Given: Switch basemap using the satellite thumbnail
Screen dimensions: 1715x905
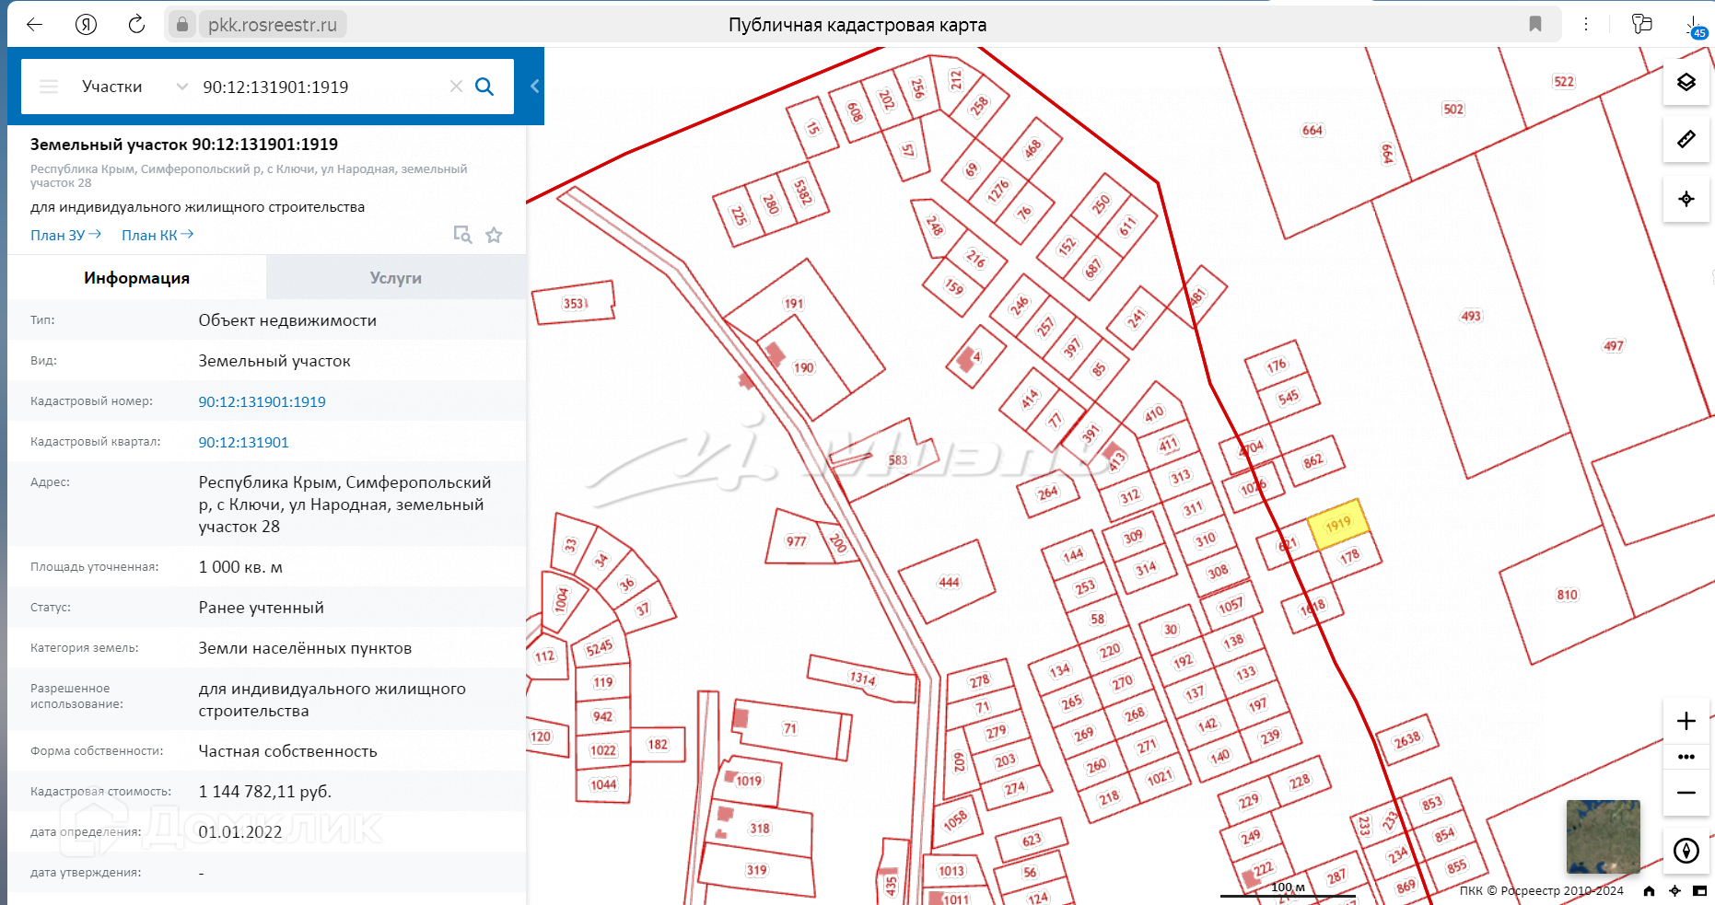Looking at the screenshot, I should [1603, 837].
